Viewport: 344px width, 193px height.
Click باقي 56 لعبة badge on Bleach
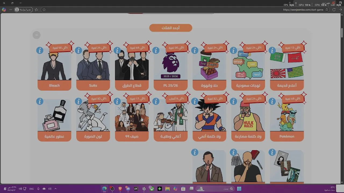[x=60, y=48]
